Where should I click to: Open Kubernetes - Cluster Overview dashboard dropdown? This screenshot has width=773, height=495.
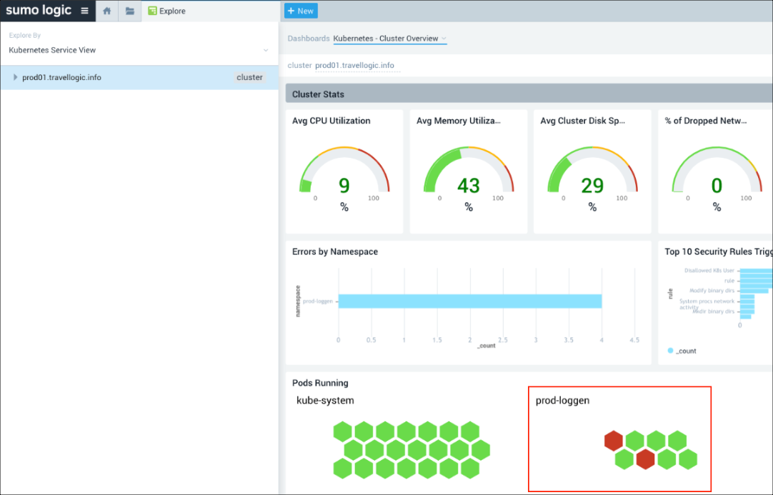click(389, 39)
